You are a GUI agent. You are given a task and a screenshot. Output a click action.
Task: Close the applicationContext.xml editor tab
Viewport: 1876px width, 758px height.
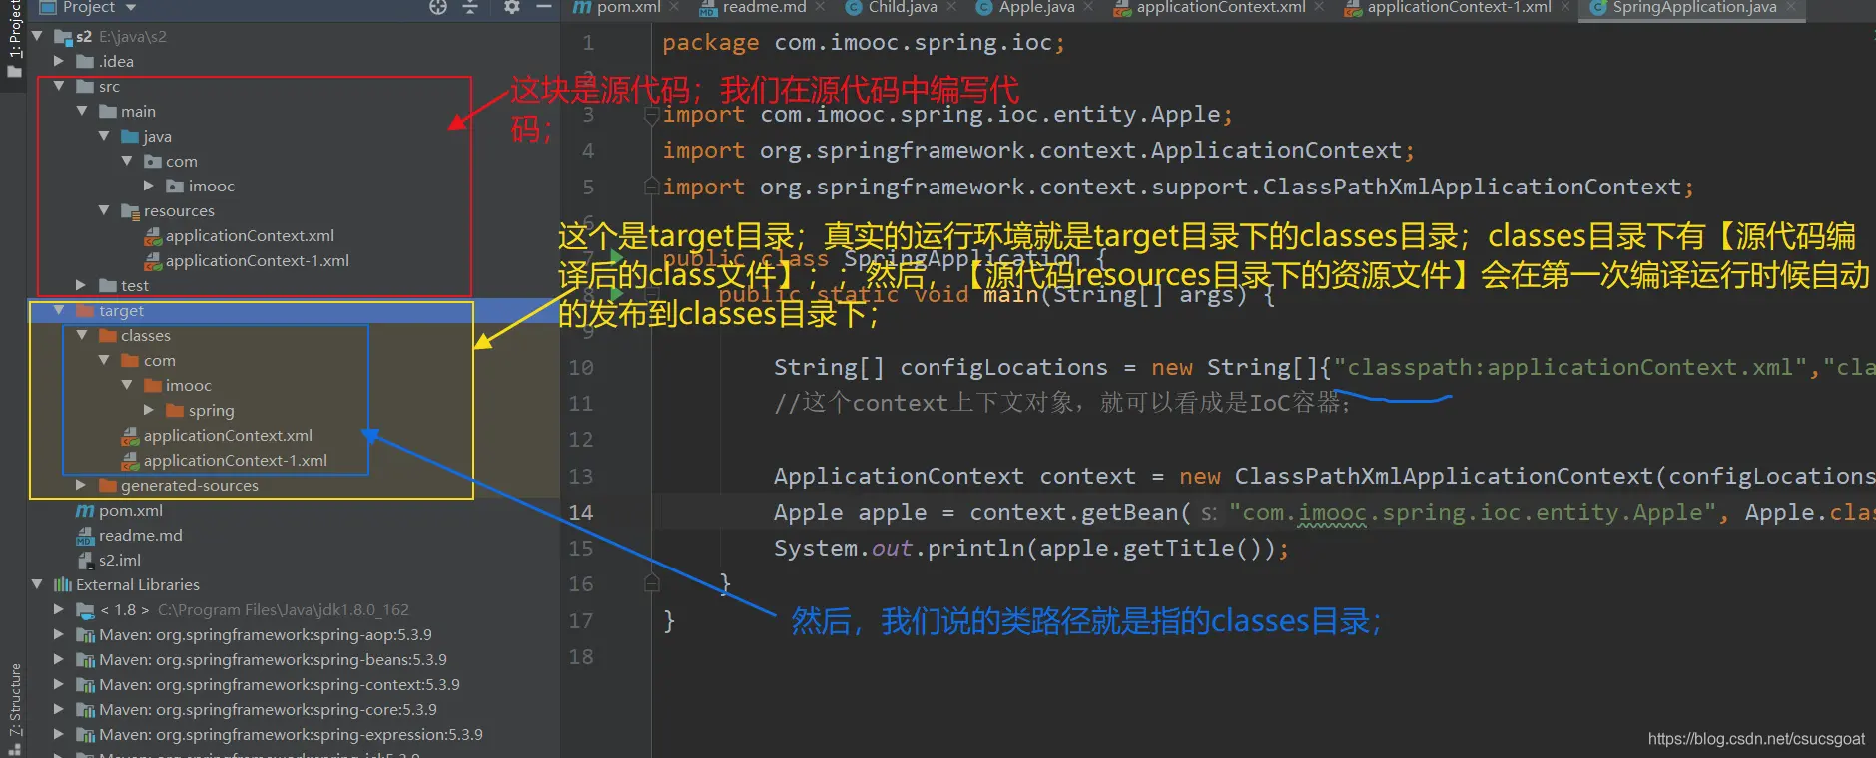[1319, 7]
